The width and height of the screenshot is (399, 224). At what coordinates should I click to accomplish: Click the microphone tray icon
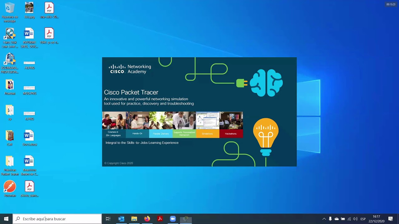[330, 219]
